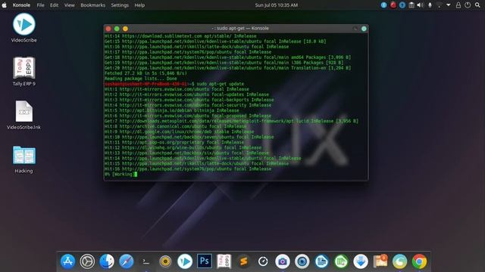Expand hidden tray icons arrow
Viewport: 485px width, 272px height.
point(448,5)
